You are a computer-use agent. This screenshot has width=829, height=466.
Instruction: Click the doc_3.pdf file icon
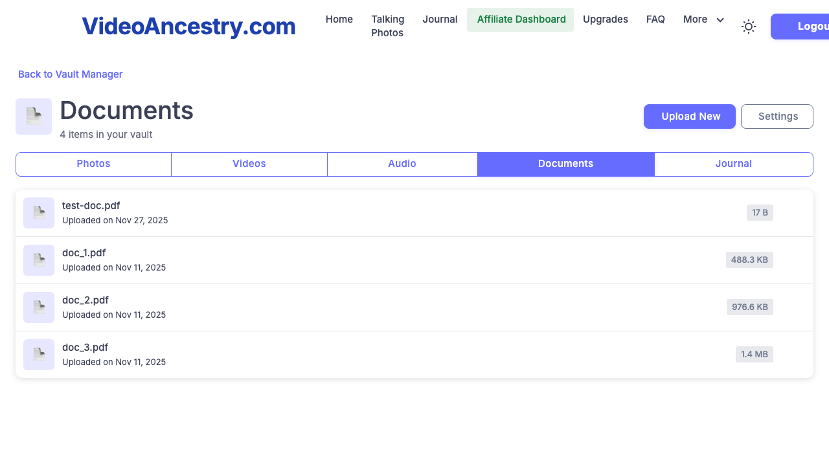[39, 355]
